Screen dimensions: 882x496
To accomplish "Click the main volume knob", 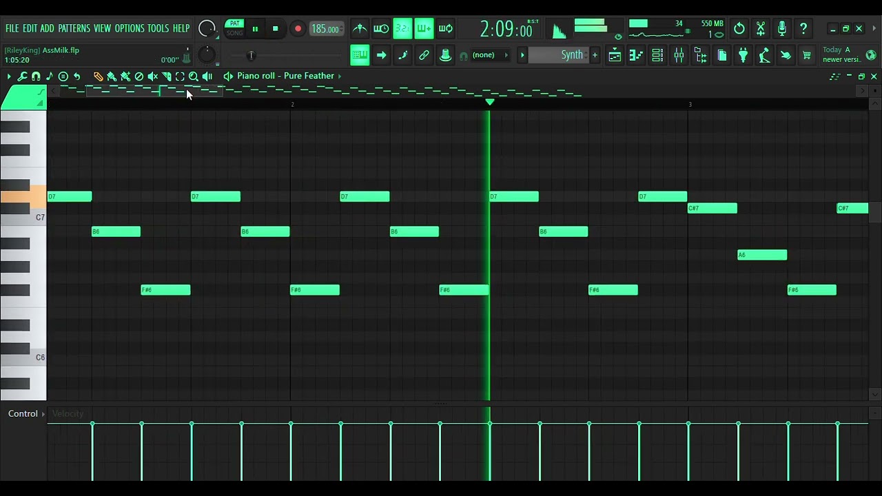I will coord(207,29).
